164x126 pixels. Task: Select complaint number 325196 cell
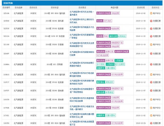[x=6, y=13]
